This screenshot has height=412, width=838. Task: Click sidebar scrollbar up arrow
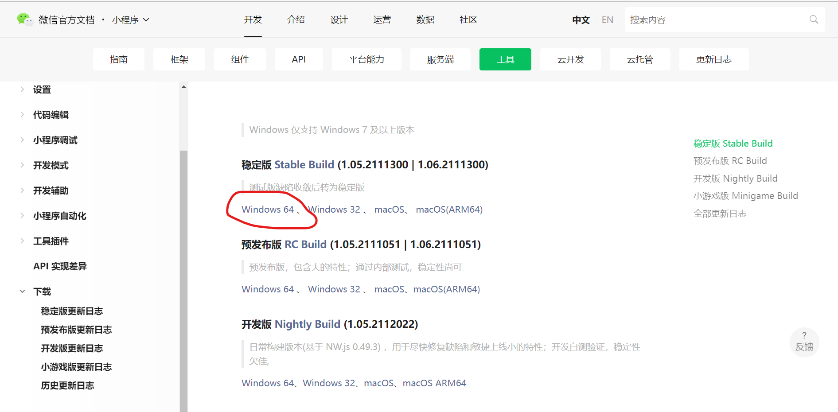pyautogui.click(x=183, y=87)
